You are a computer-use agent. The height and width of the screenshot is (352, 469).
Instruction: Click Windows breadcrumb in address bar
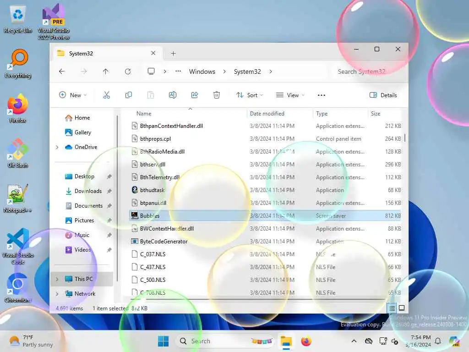(202, 71)
